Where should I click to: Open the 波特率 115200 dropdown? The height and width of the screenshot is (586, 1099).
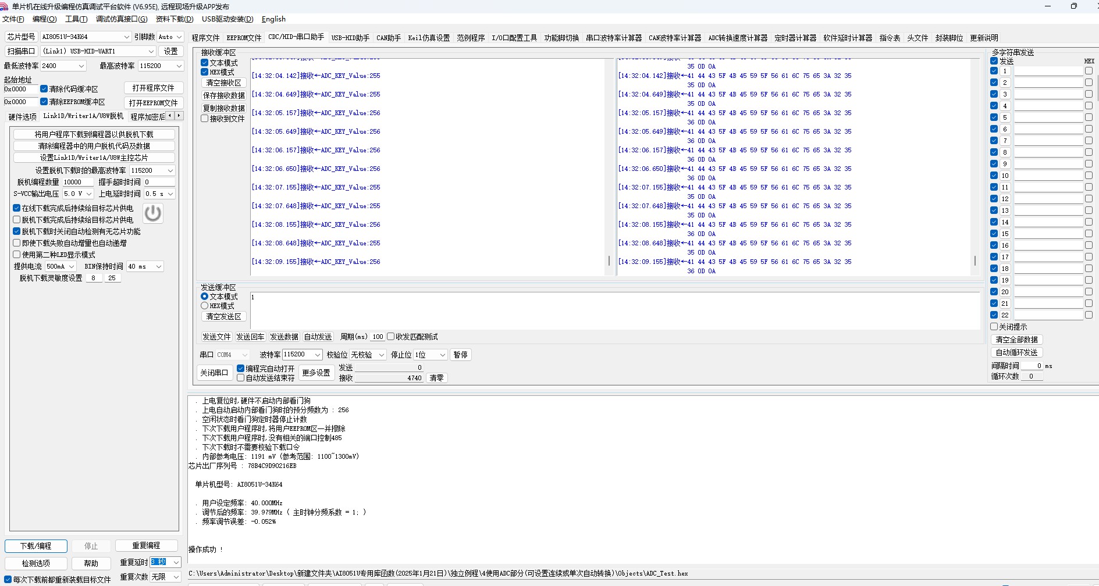pos(318,355)
